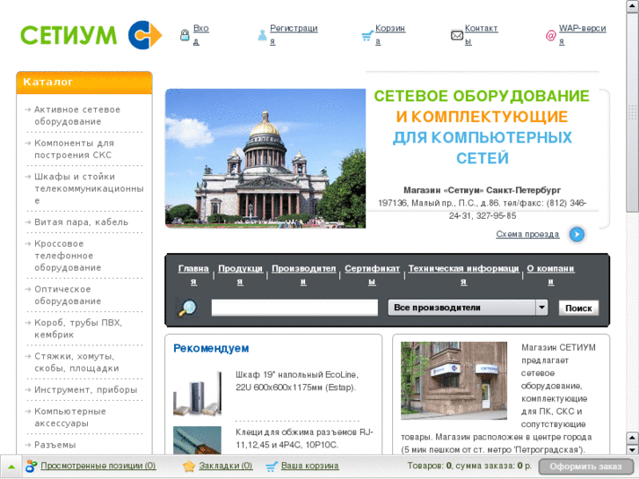The height and width of the screenshot is (479, 639).
Task: Open catalog Короб, трубы ПВХ, кембрик
Action: coord(78,329)
